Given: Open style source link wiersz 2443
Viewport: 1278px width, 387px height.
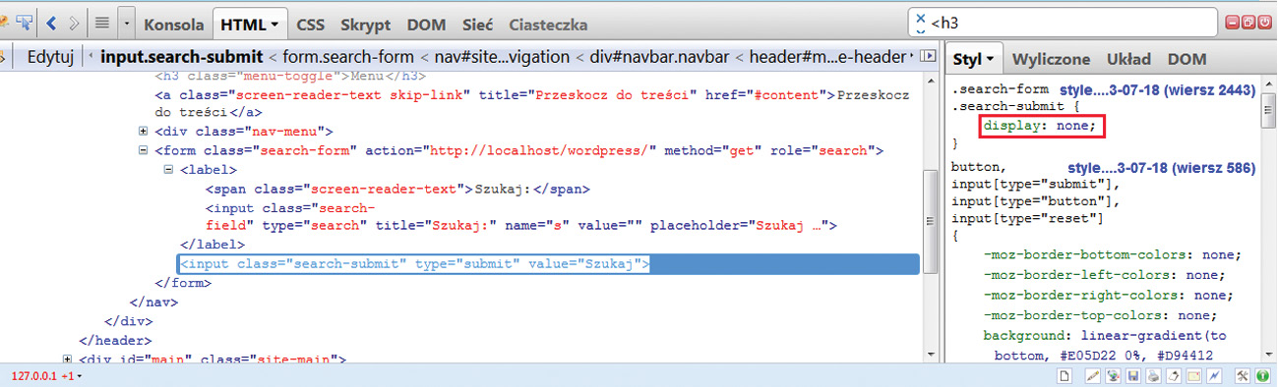Looking at the screenshot, I should point(1157,89).
